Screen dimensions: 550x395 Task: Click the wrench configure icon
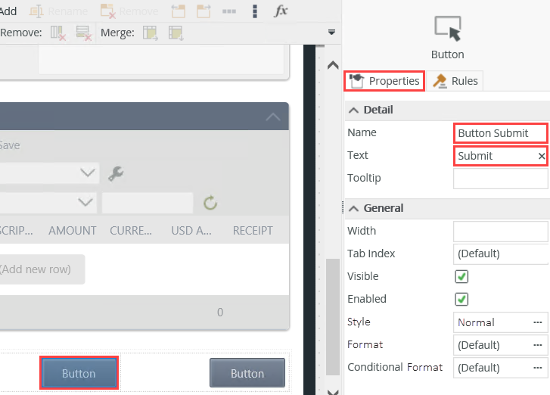click(116, 173)
